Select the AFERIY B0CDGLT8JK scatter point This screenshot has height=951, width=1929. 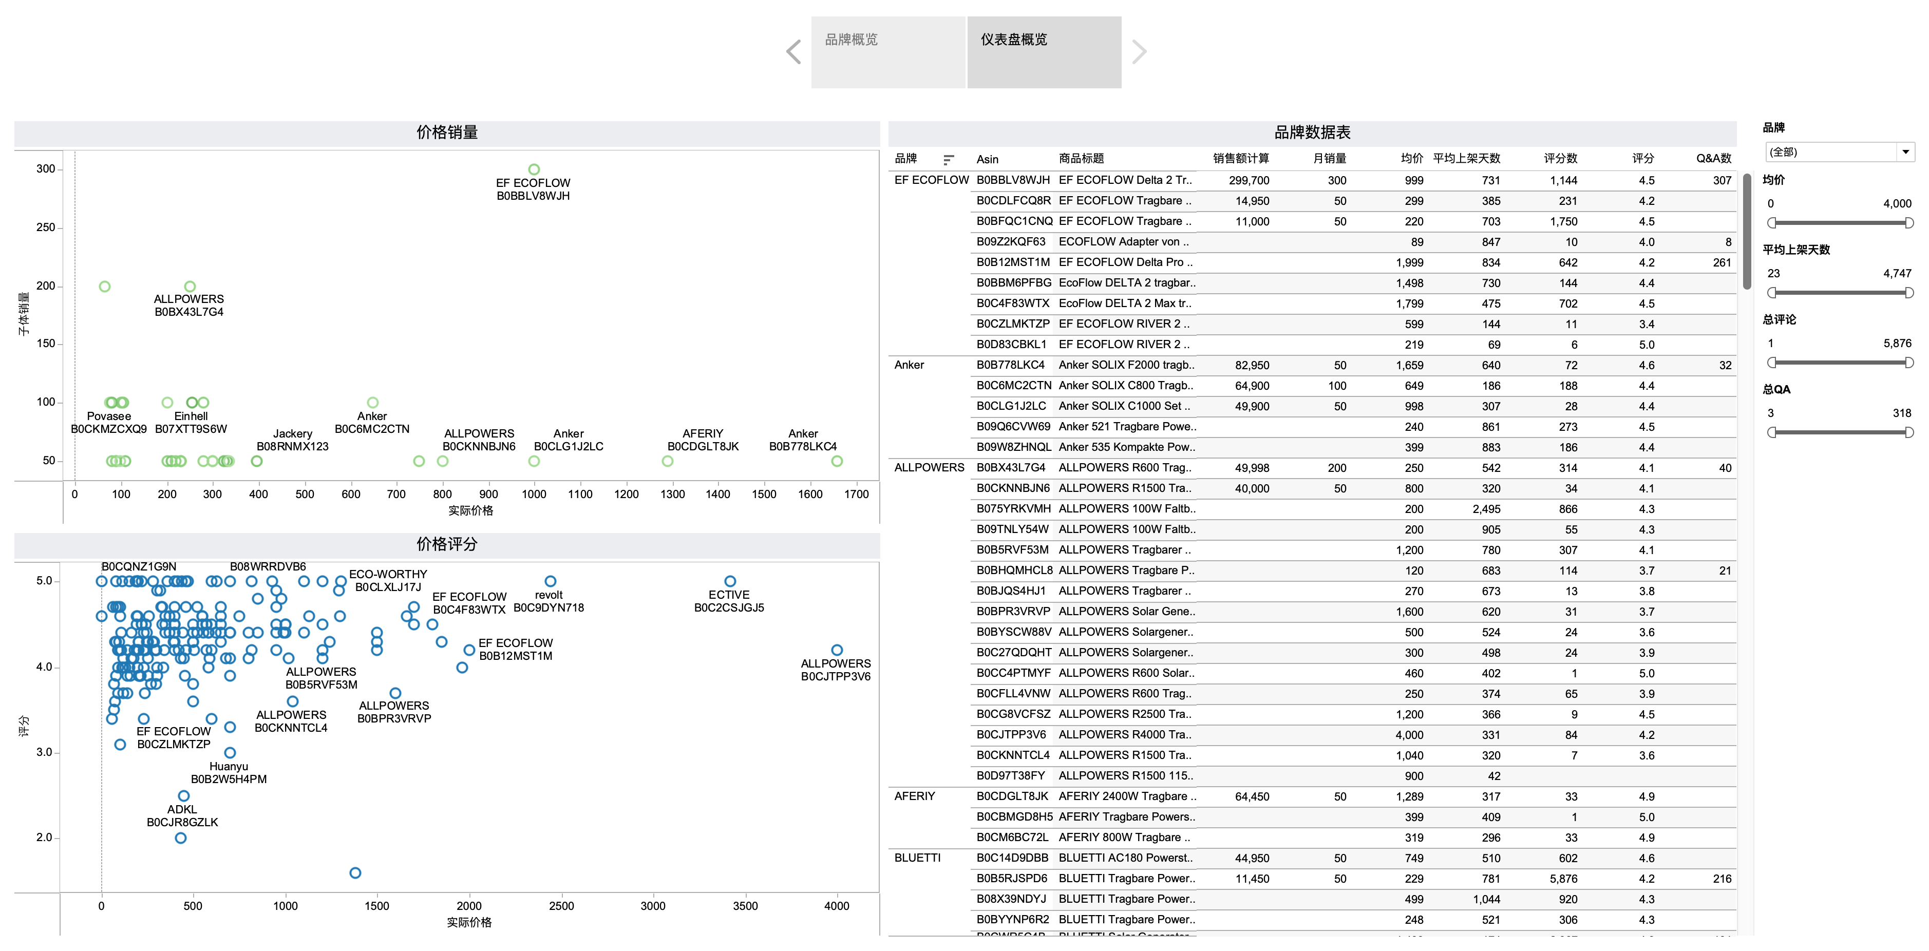(668, 461)
